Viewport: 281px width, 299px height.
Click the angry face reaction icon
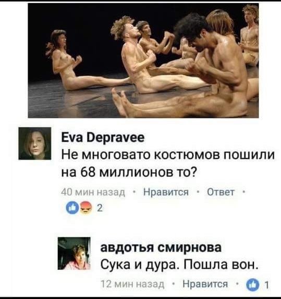coord(87,208)
